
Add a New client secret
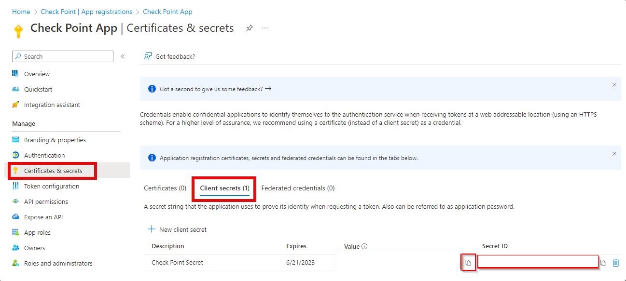(x=178, y=229)
